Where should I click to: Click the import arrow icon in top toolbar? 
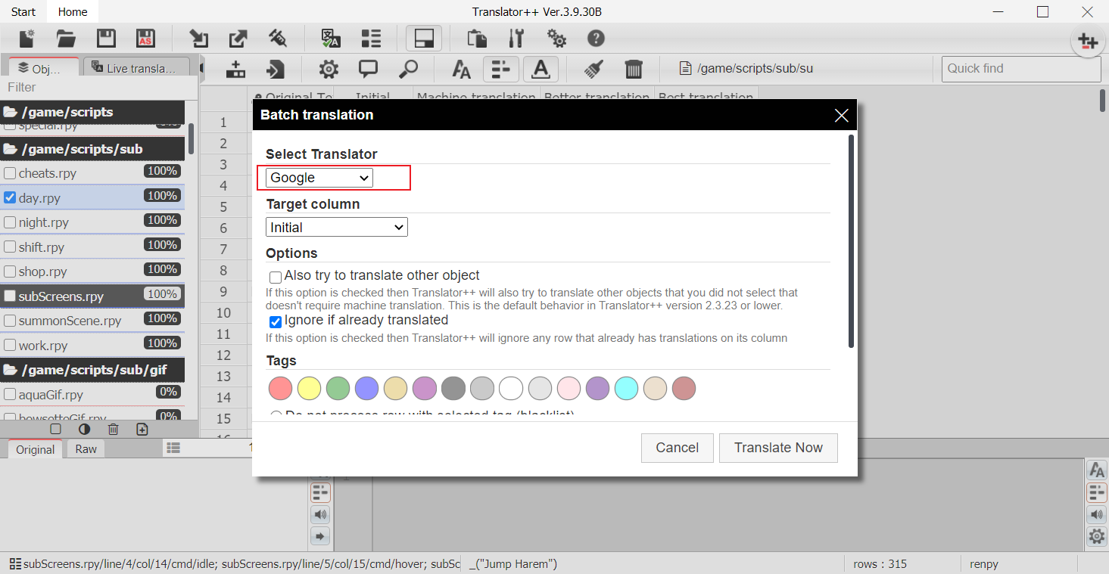tap(198, 39)
